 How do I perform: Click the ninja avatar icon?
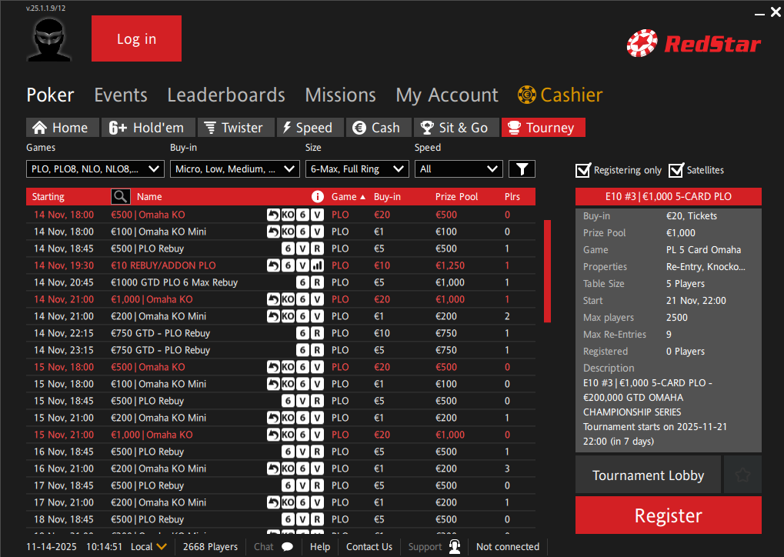49,38
